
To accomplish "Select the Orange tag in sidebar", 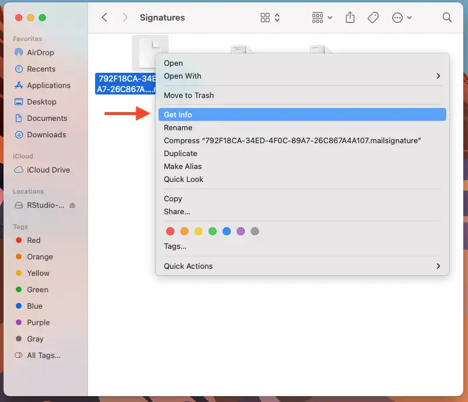I will pos(39,256).
